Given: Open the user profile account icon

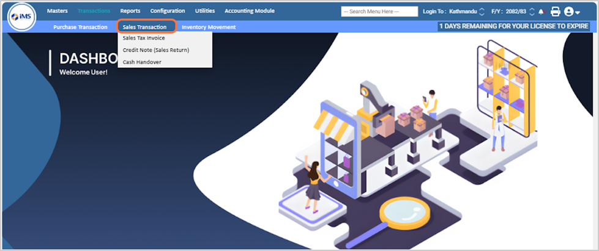Looking at the screenshot, I should click(x=569, y=12).
